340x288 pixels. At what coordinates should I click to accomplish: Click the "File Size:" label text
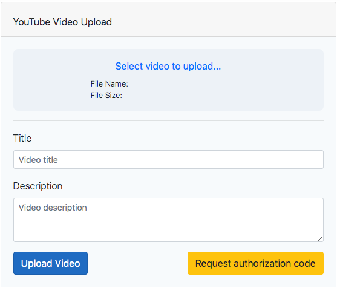106,95
